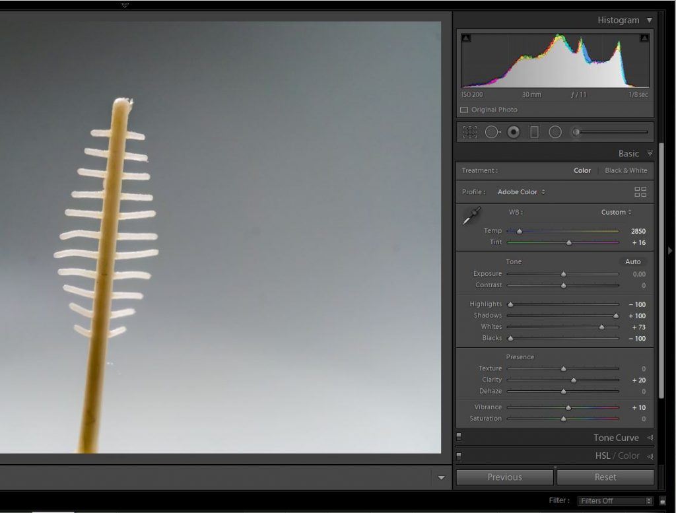Image resolution: width=676 pixels, height=513 pixels.
Task: Toggle the highlight clipping indicator in the histogram
Action: coord(644,39)
